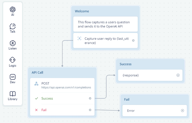
Task: Click the Fail path output port
Action: (x=90, y=110)
